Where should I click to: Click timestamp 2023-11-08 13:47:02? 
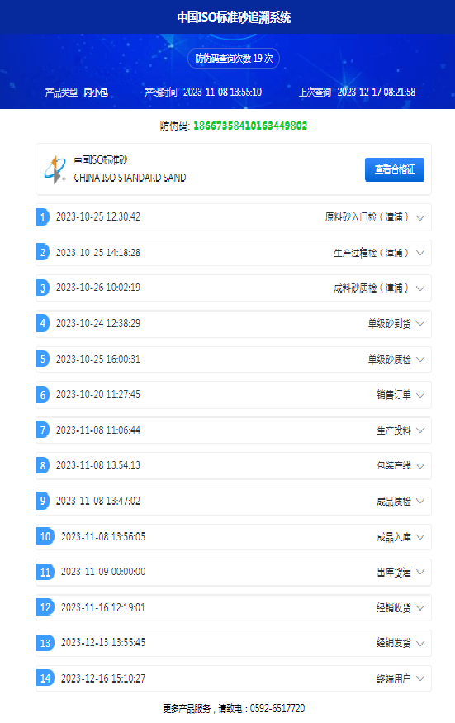point(98,501)
